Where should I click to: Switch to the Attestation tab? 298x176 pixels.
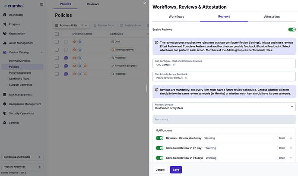tap(272, 16)
